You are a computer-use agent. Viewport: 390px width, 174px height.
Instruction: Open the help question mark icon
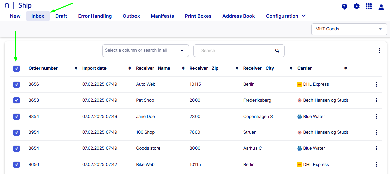[x=344, y=6]
